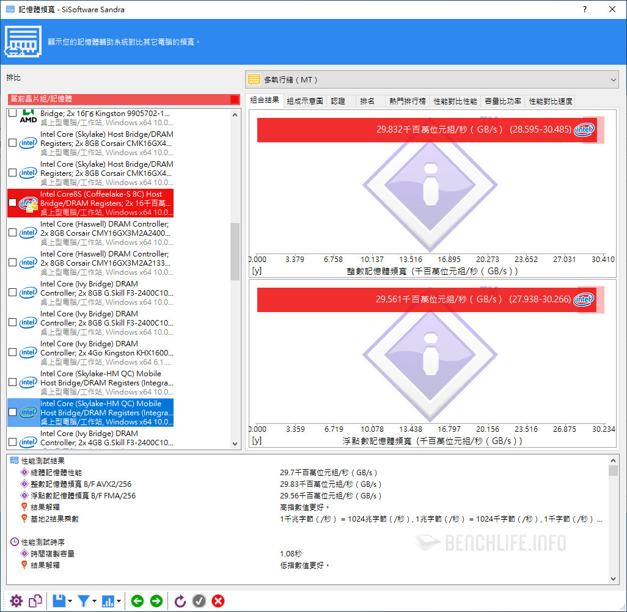Screen dimensions: 627x612
Task: Enable the first Haswell DRAM Controller checkbox
Action: click(x=13, y=233)
